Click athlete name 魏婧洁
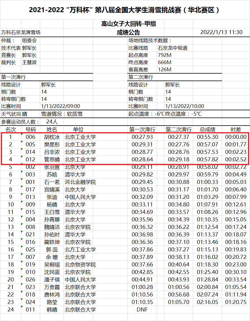 [x=52, y=227]
